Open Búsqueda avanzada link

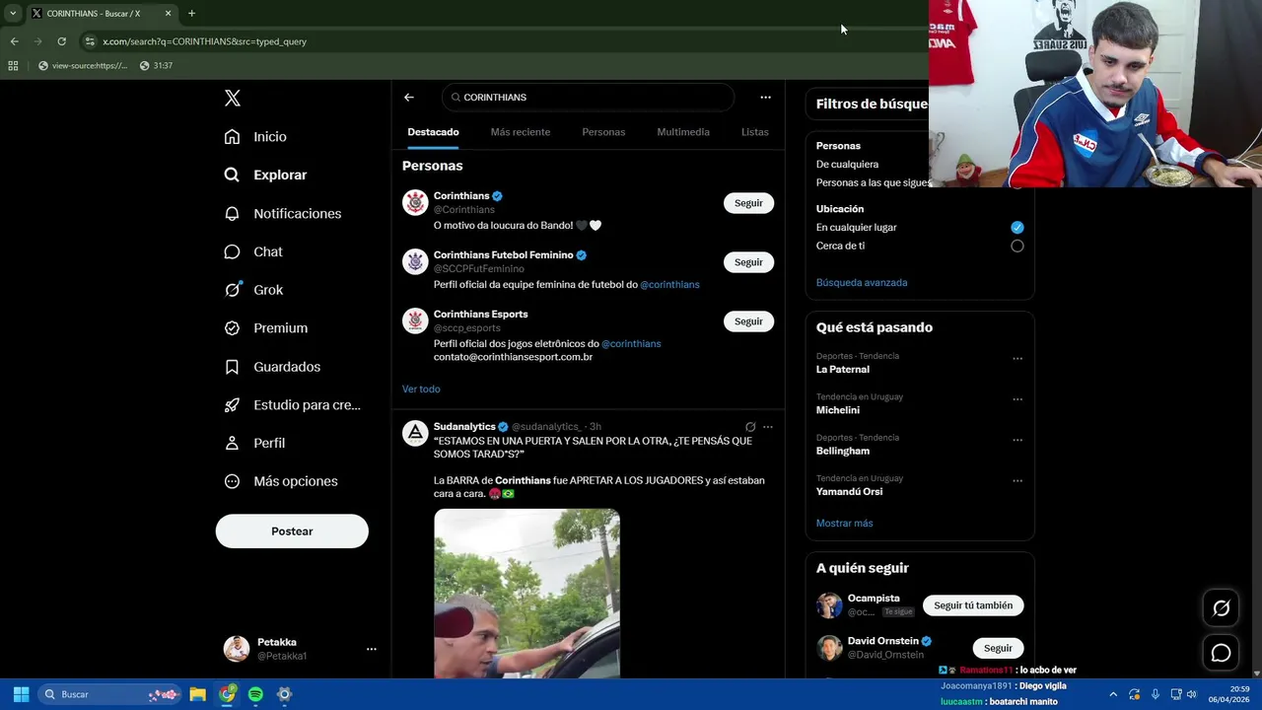[862, 283]
